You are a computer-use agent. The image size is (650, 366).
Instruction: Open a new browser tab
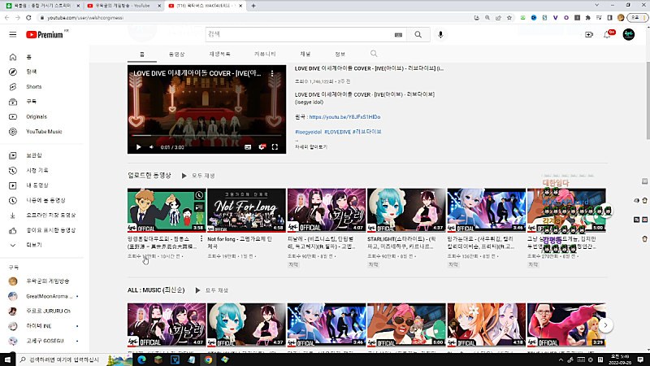click(253, 6)
